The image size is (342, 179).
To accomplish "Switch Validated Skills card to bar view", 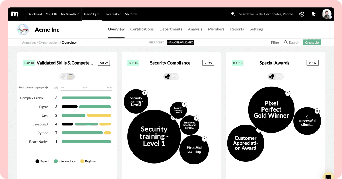I will (x=71, y=76).
